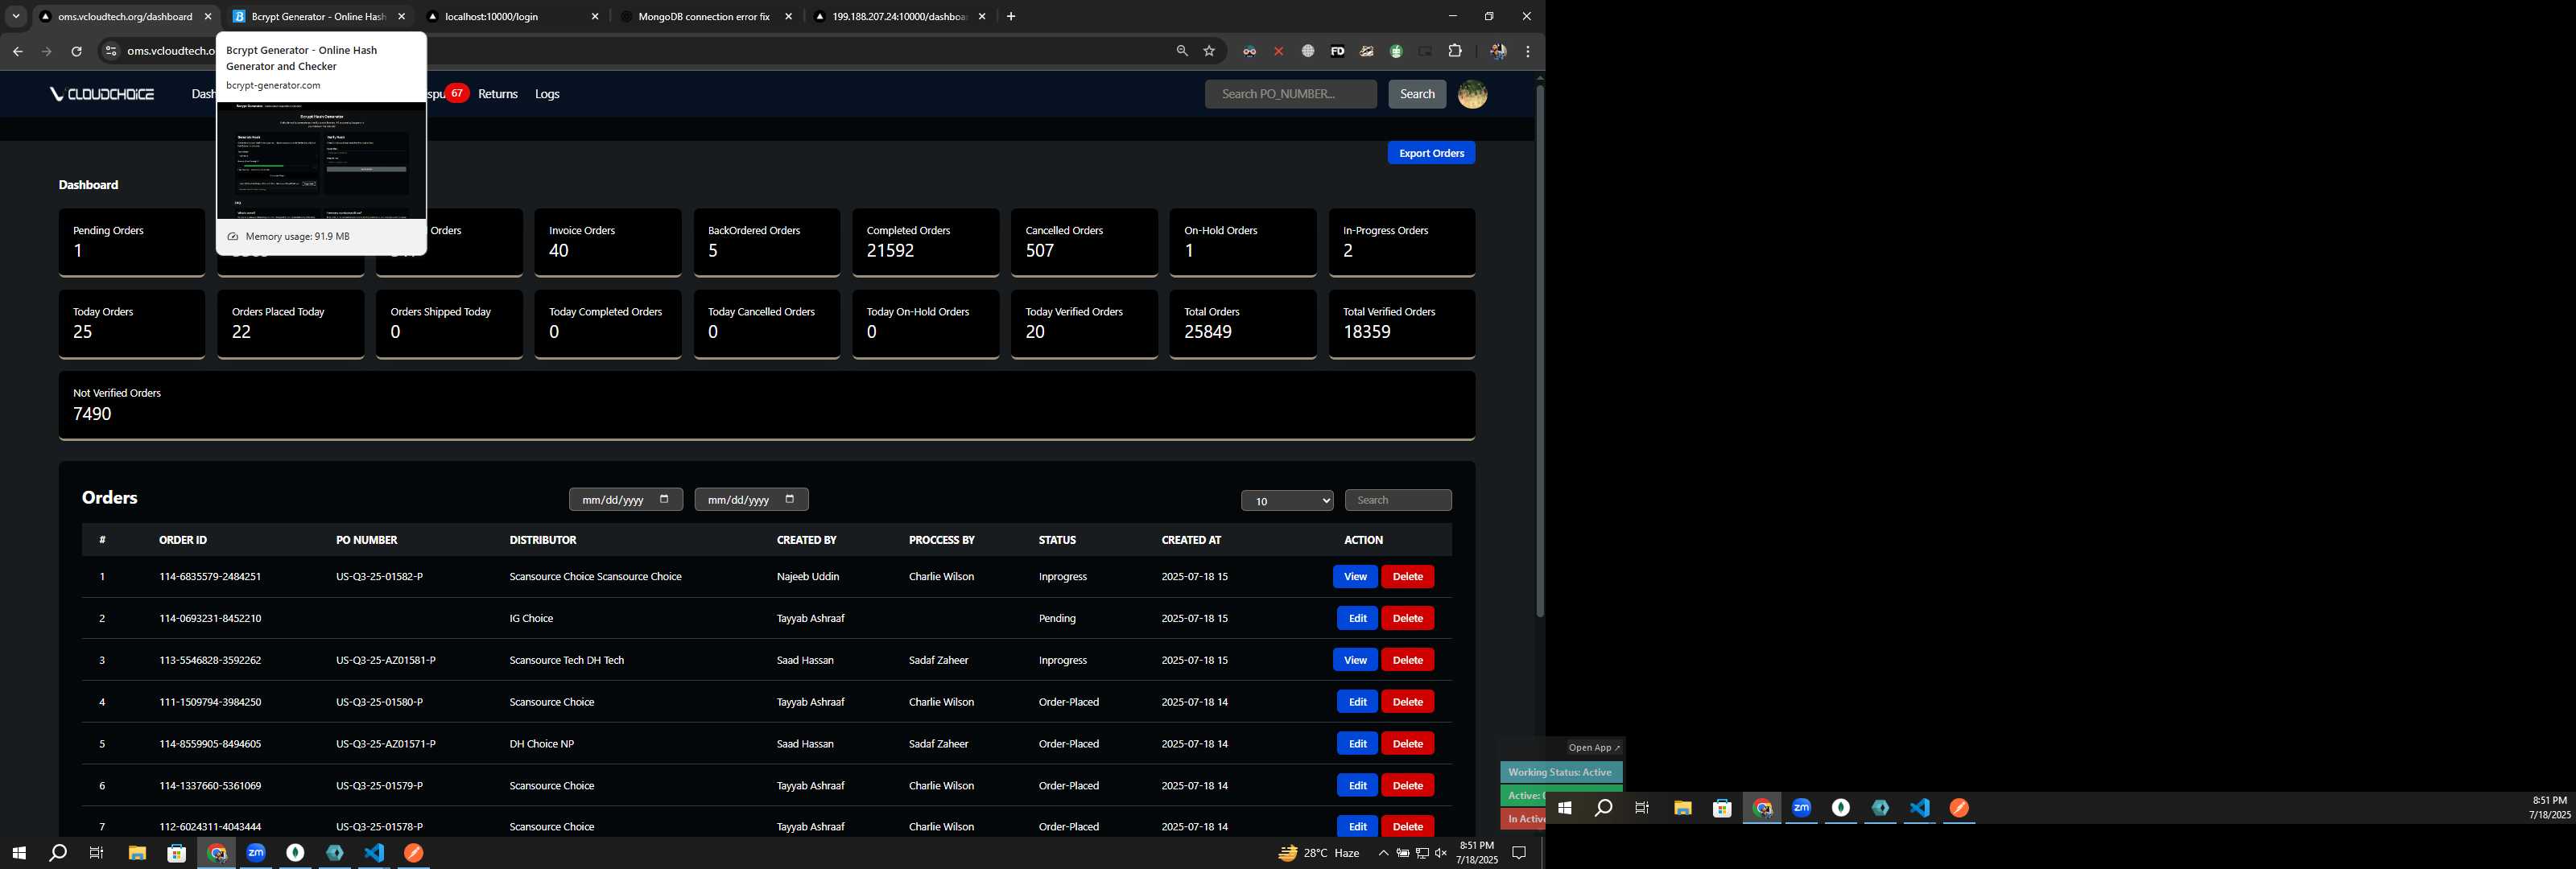
Task: Open the Returns nav item
Action: pos(498,94)
